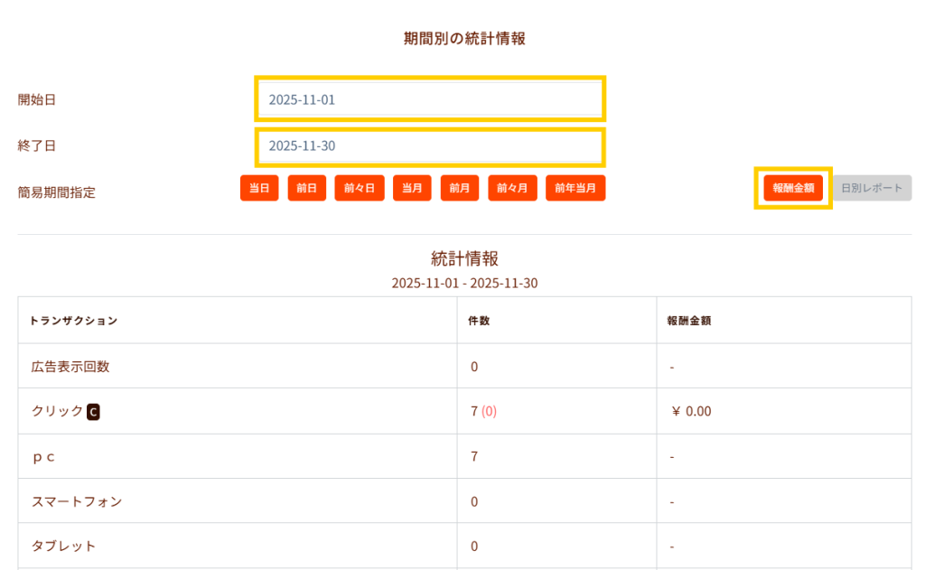Viewport: 925px width, 570px height.
Task: Select the ｐｃ row label
Action: (43, 457)
